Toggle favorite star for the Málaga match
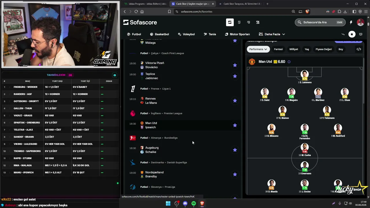This screenshot has height=208, width=370. [x=235, y=41]
